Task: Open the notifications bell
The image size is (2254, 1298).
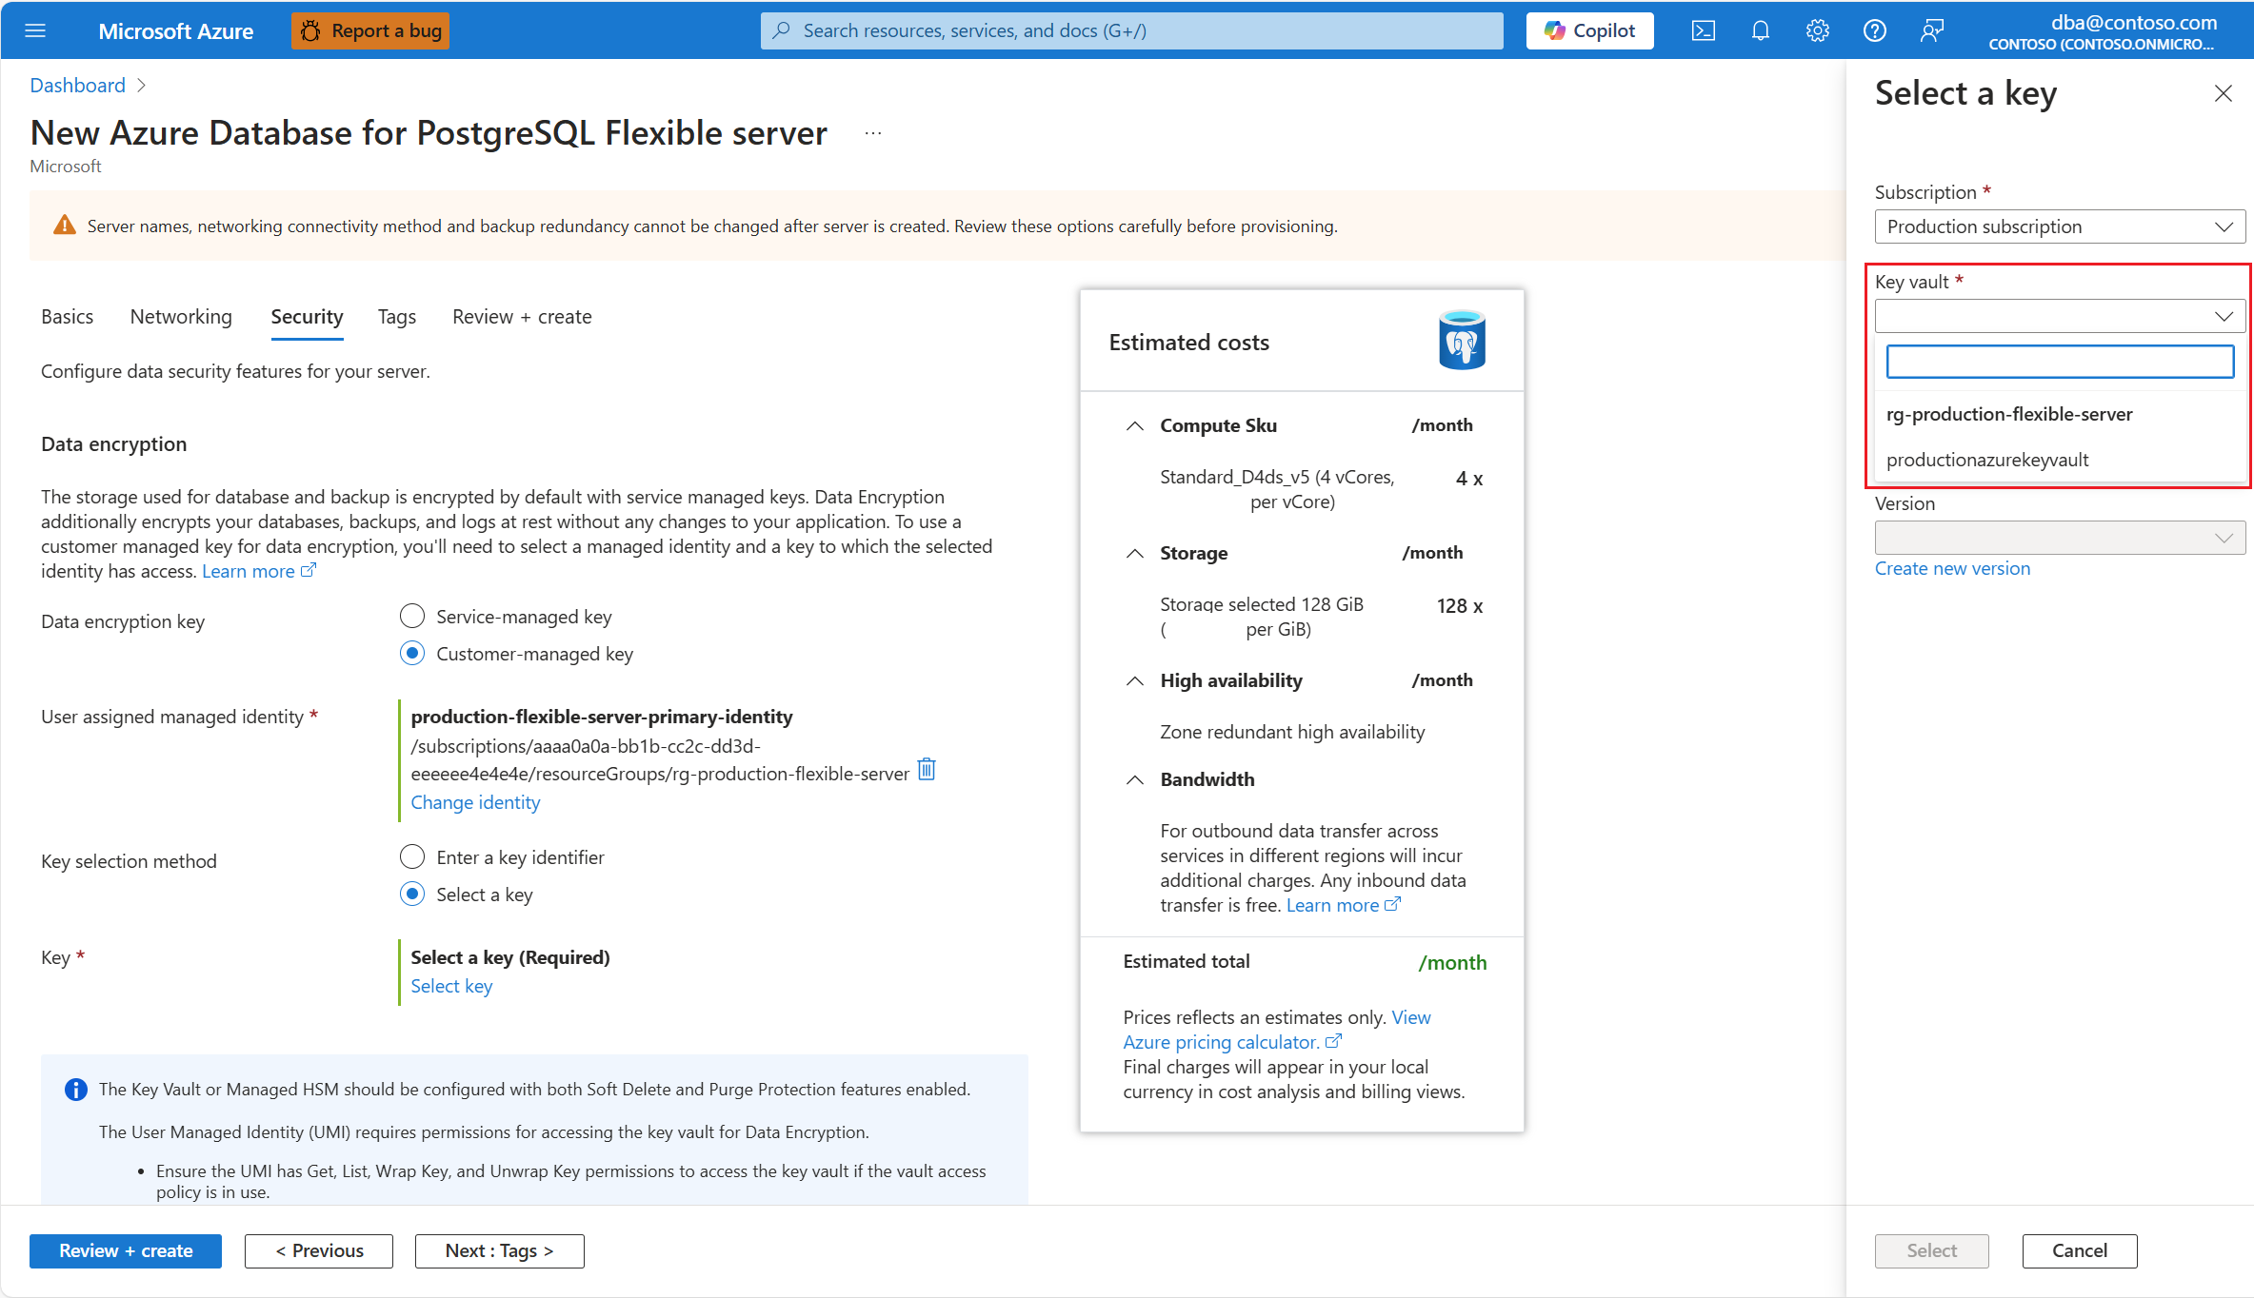Action: click(x=1760, y=30)
